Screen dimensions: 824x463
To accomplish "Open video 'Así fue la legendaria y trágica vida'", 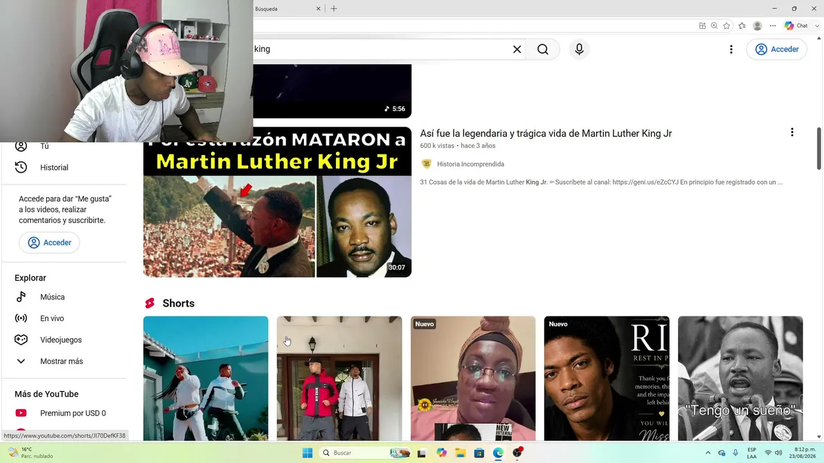I will (546, 134).
